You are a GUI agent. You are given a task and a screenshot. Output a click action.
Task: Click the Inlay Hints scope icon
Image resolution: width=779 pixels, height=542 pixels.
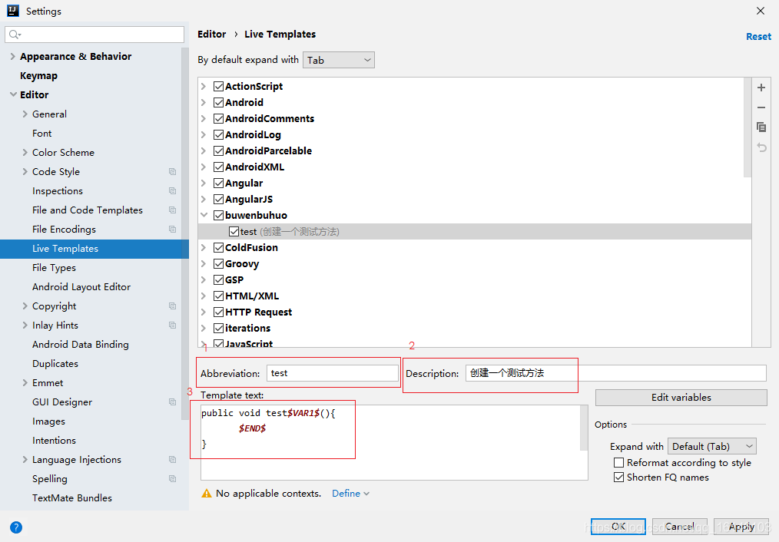[172, 325]
